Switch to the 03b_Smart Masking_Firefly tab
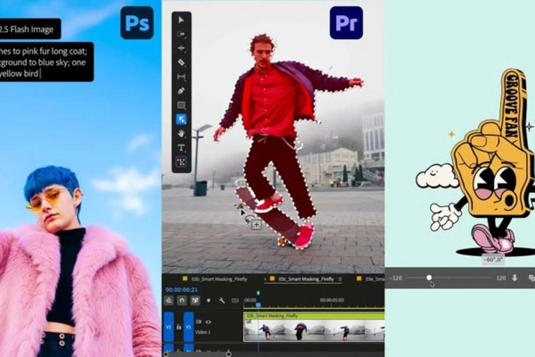The image size is (535, 357). click(219, 279)
